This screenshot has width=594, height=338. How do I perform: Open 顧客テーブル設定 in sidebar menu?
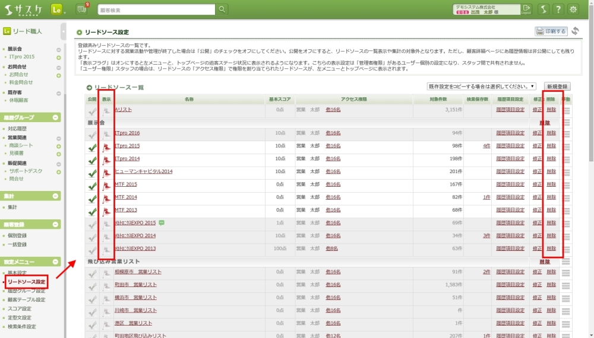point(27,300)
